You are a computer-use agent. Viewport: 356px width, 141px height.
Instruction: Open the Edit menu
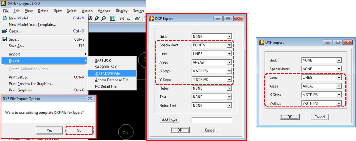tap(16, 11)
